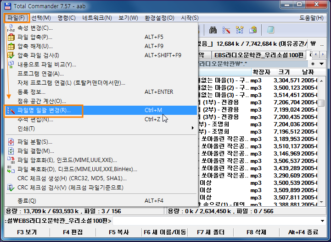Click the F5 복사 button
Screen dimensions: 331x242
tap(118, 232)
